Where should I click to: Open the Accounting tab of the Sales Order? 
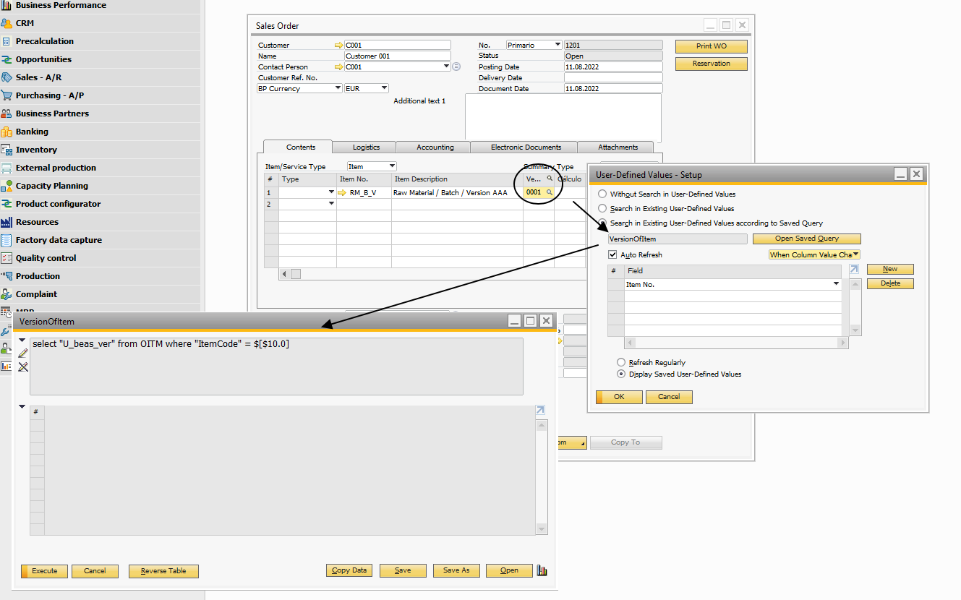point(432,147)
